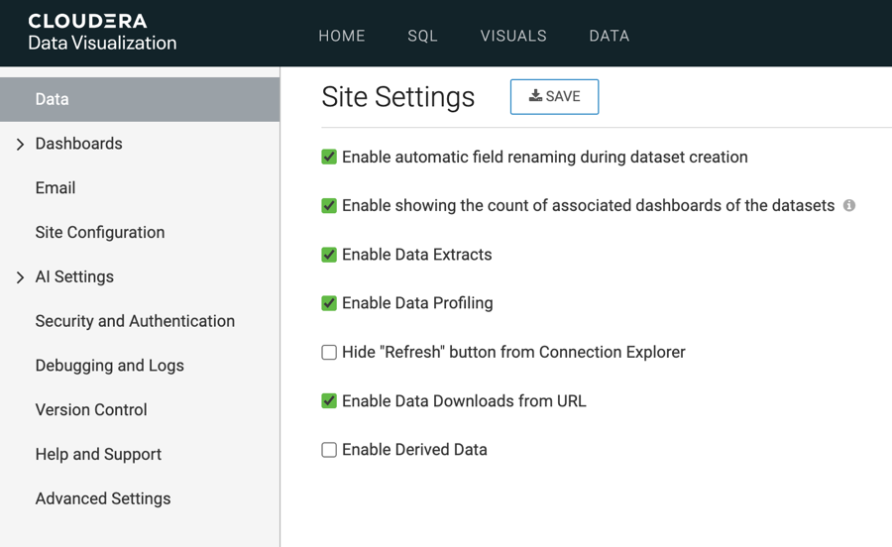
Task: Navigate to DATA in top bar
Action: [609, 36]
